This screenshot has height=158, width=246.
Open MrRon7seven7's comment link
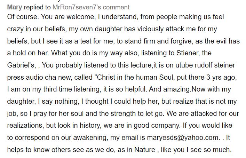(x=91, y=7)
